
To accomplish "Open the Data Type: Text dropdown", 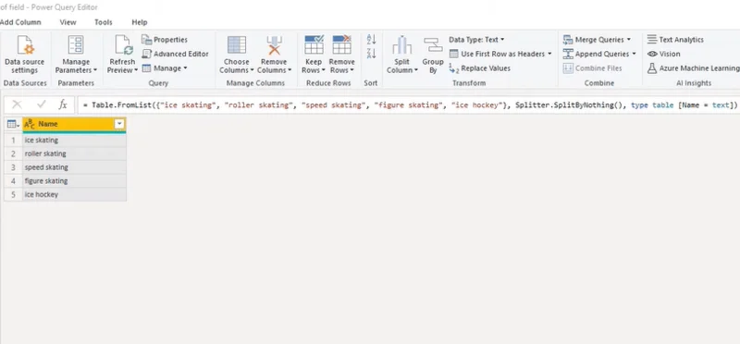I will [x=476, y=40].
